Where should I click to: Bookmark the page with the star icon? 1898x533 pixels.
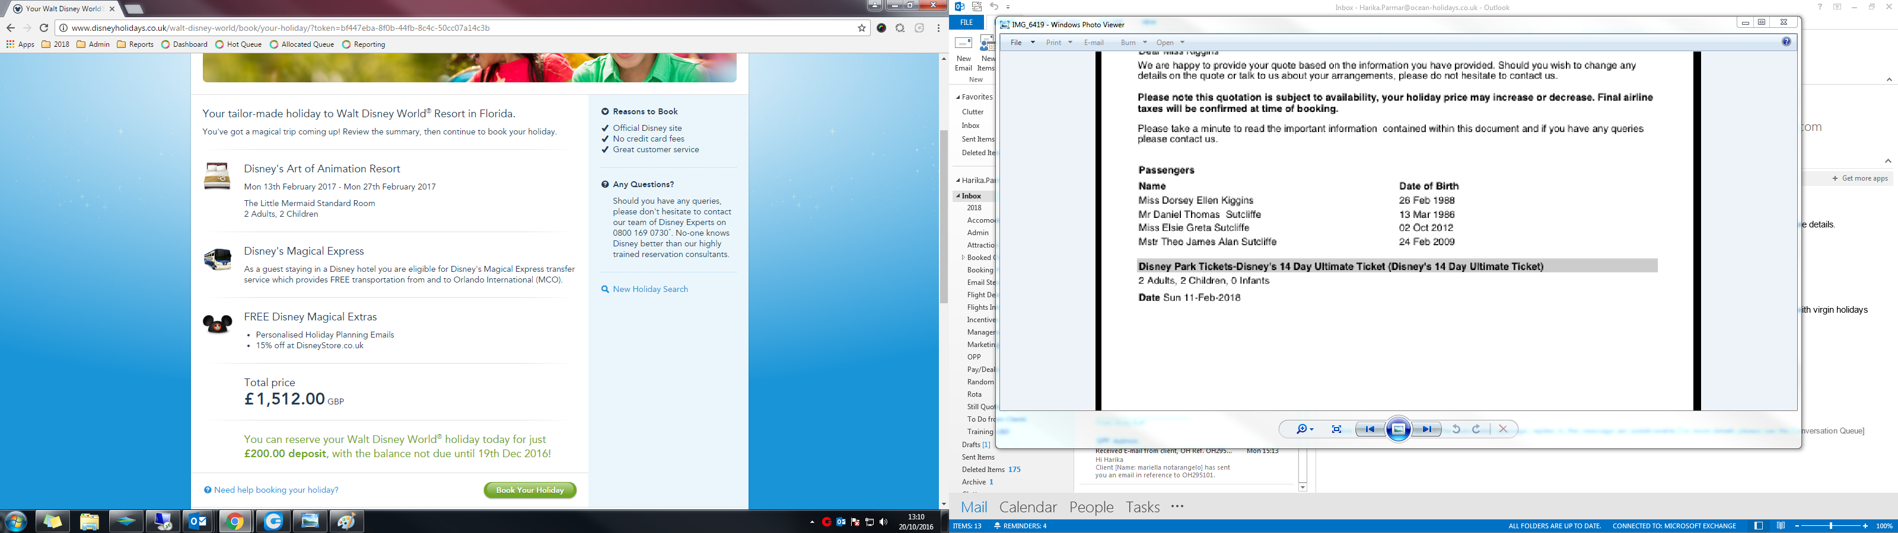pyautogui.click(x=861, y=28)
